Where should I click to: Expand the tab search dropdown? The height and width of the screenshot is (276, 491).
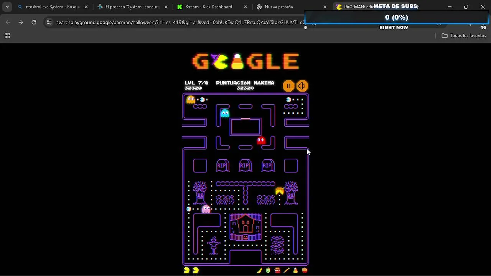tap(7, 7)
